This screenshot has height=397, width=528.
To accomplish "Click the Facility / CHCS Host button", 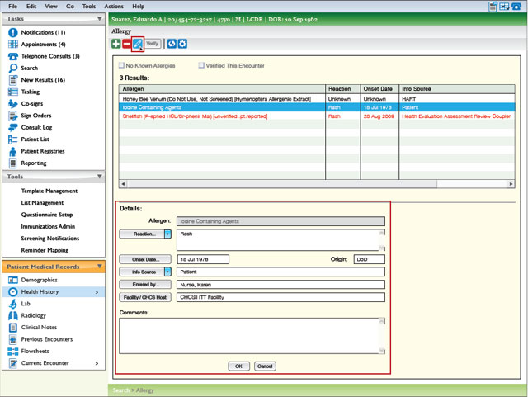I will (145, 297).
